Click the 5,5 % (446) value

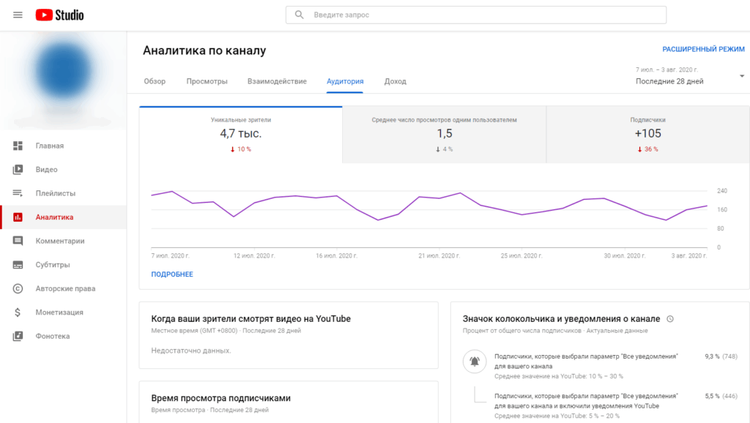pos(721,396)
